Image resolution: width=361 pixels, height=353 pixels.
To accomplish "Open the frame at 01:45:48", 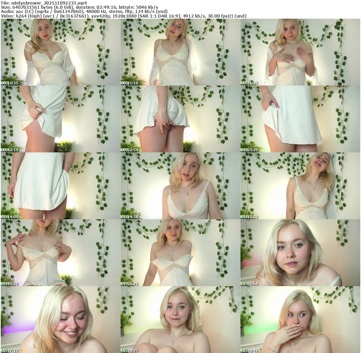I will click(60, 253).
